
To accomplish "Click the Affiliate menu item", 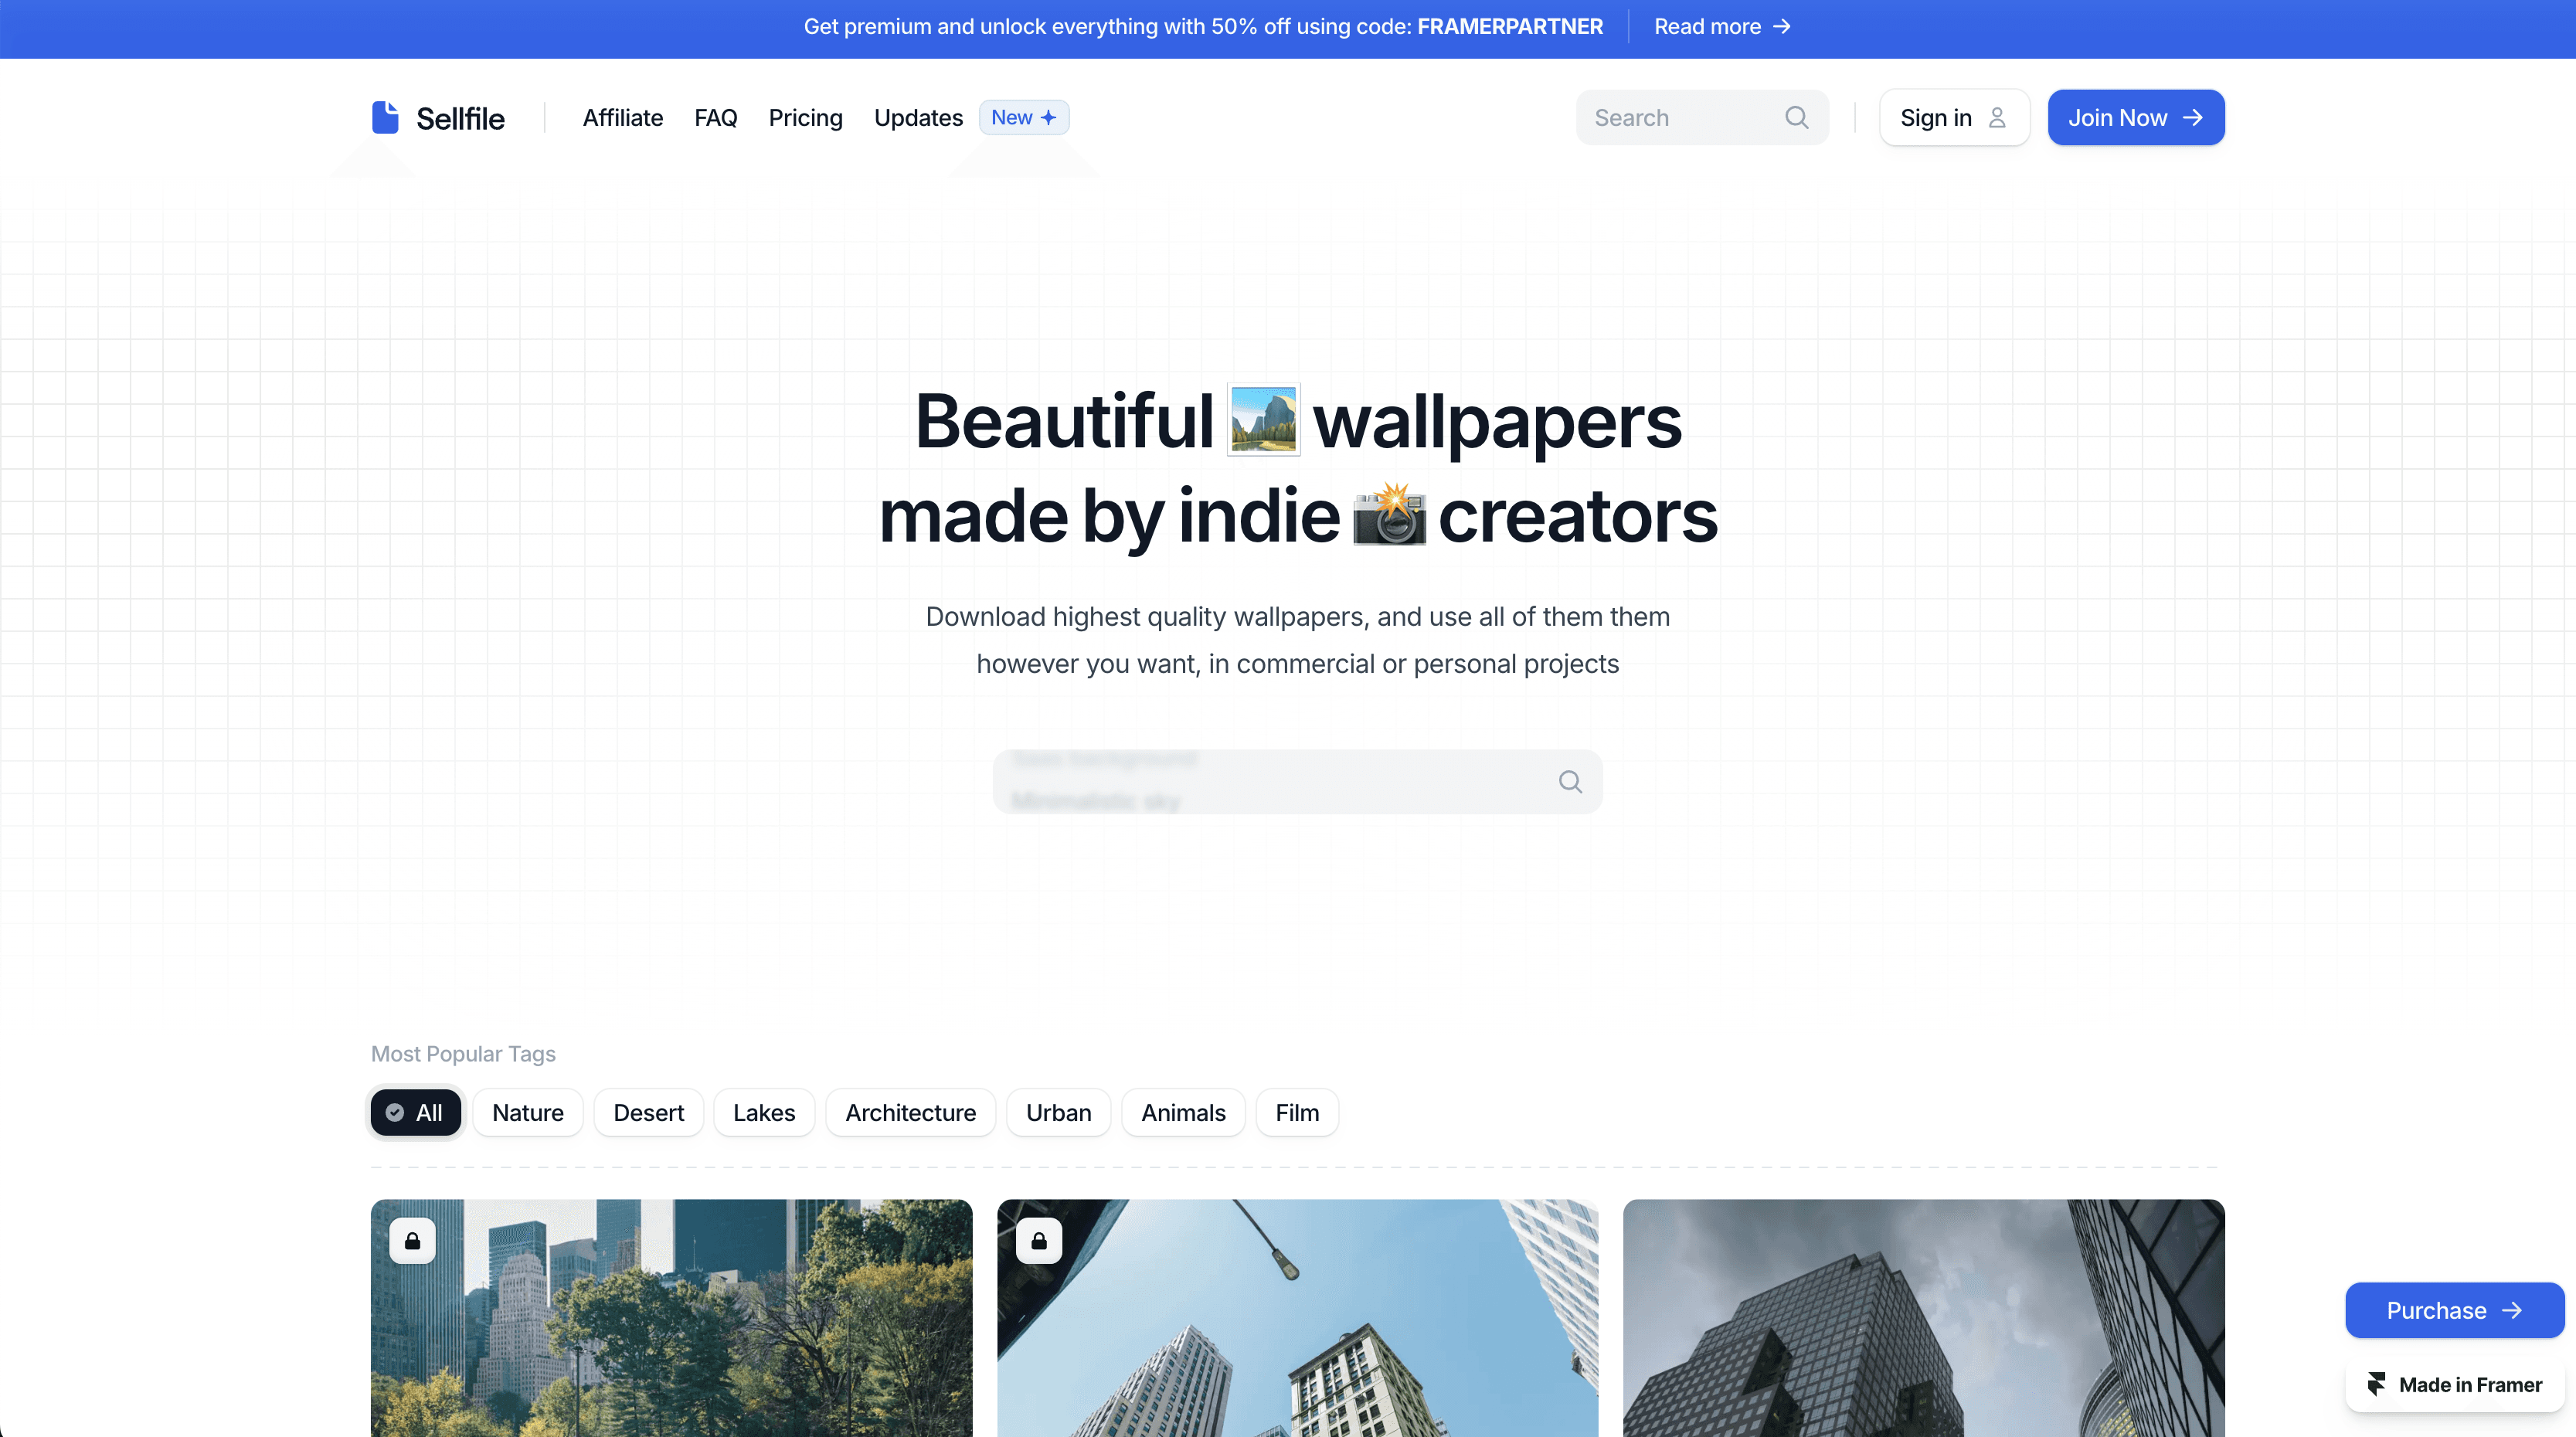I will pos(621,117).
